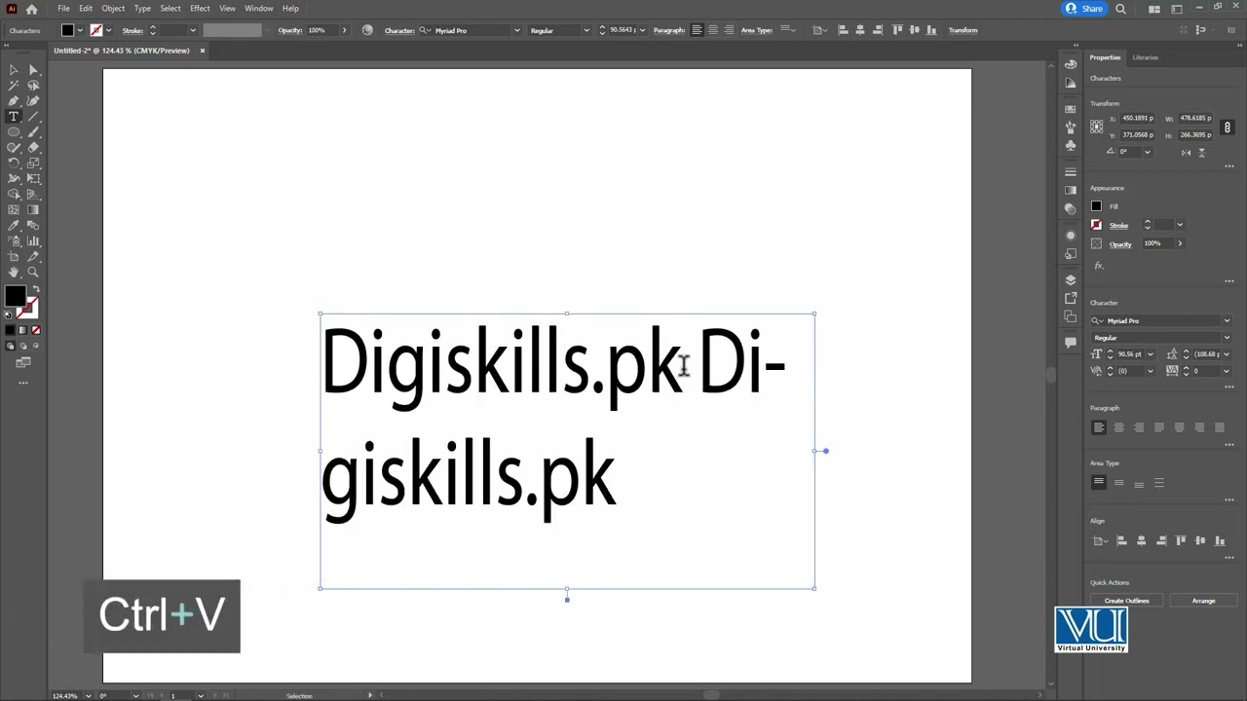Select the Type tool
The height and width of the screenshot is (701, 1247).
[x=14, y=117]
